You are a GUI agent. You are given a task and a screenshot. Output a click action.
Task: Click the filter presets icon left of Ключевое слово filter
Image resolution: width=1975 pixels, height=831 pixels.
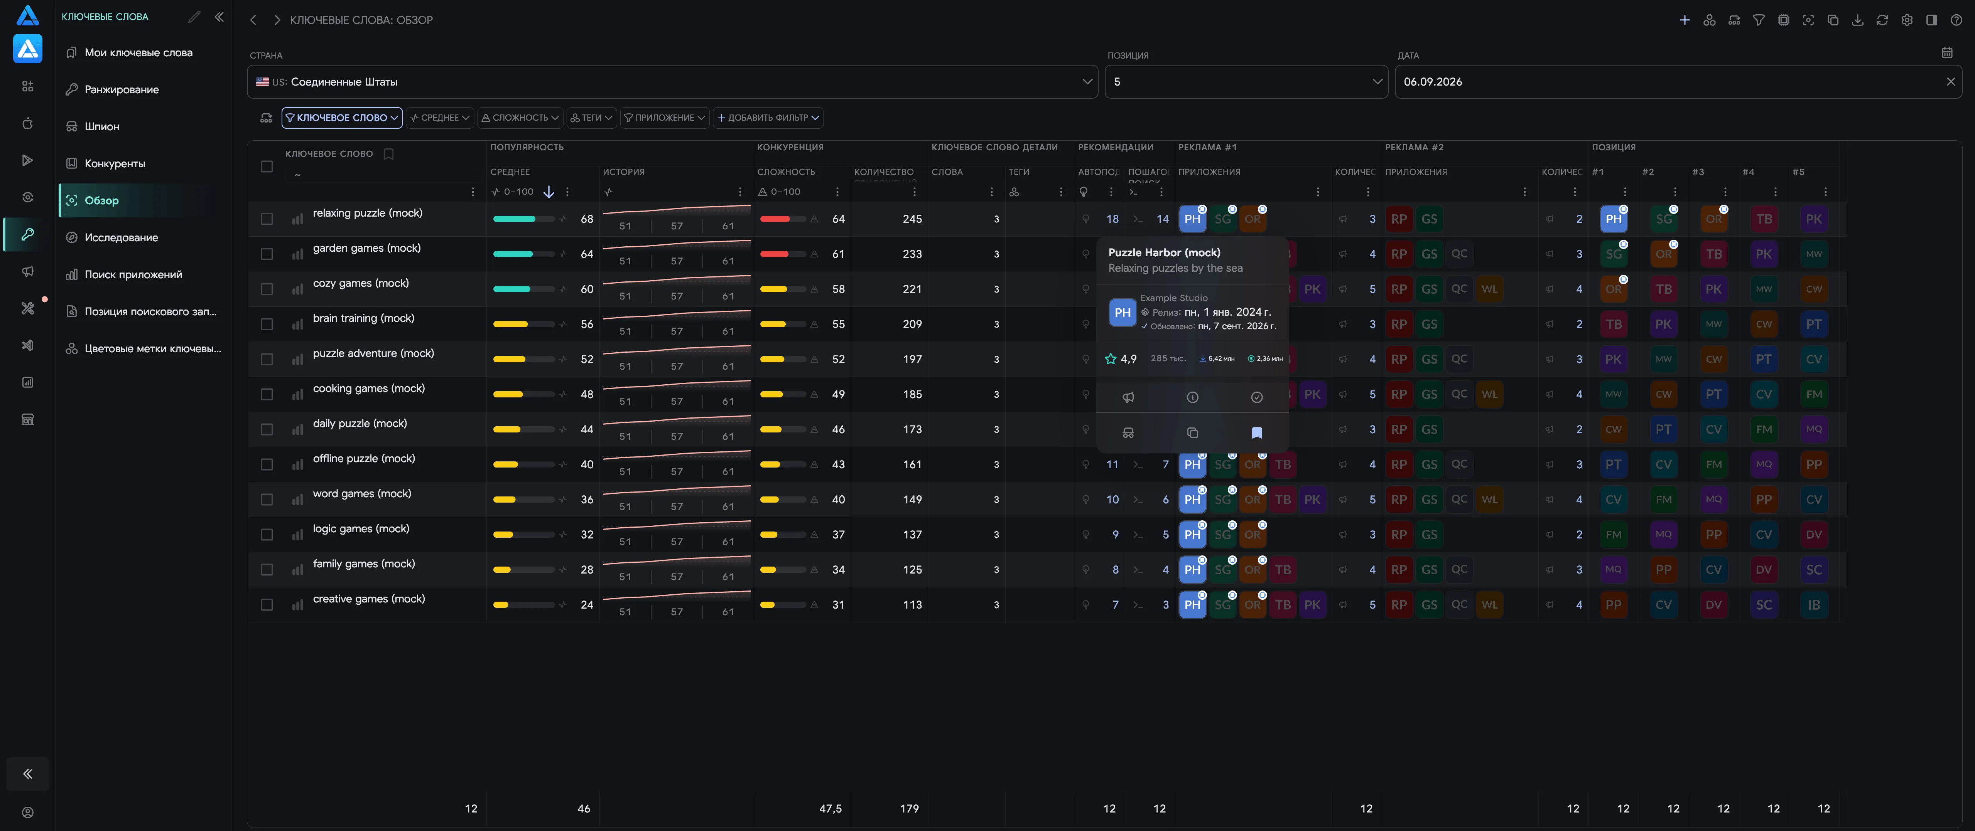coord(266,117)
